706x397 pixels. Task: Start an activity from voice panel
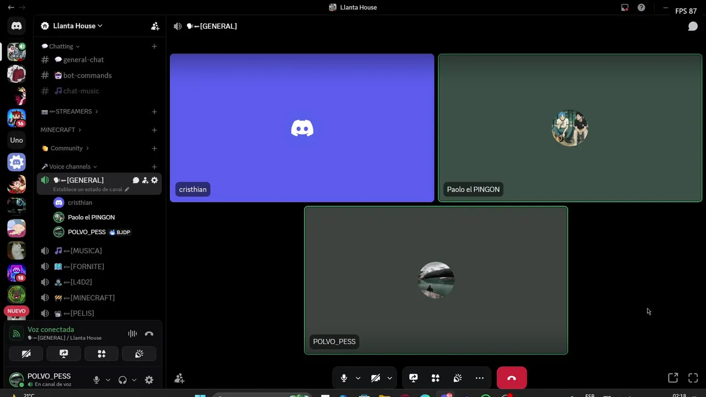pos(101,354)
